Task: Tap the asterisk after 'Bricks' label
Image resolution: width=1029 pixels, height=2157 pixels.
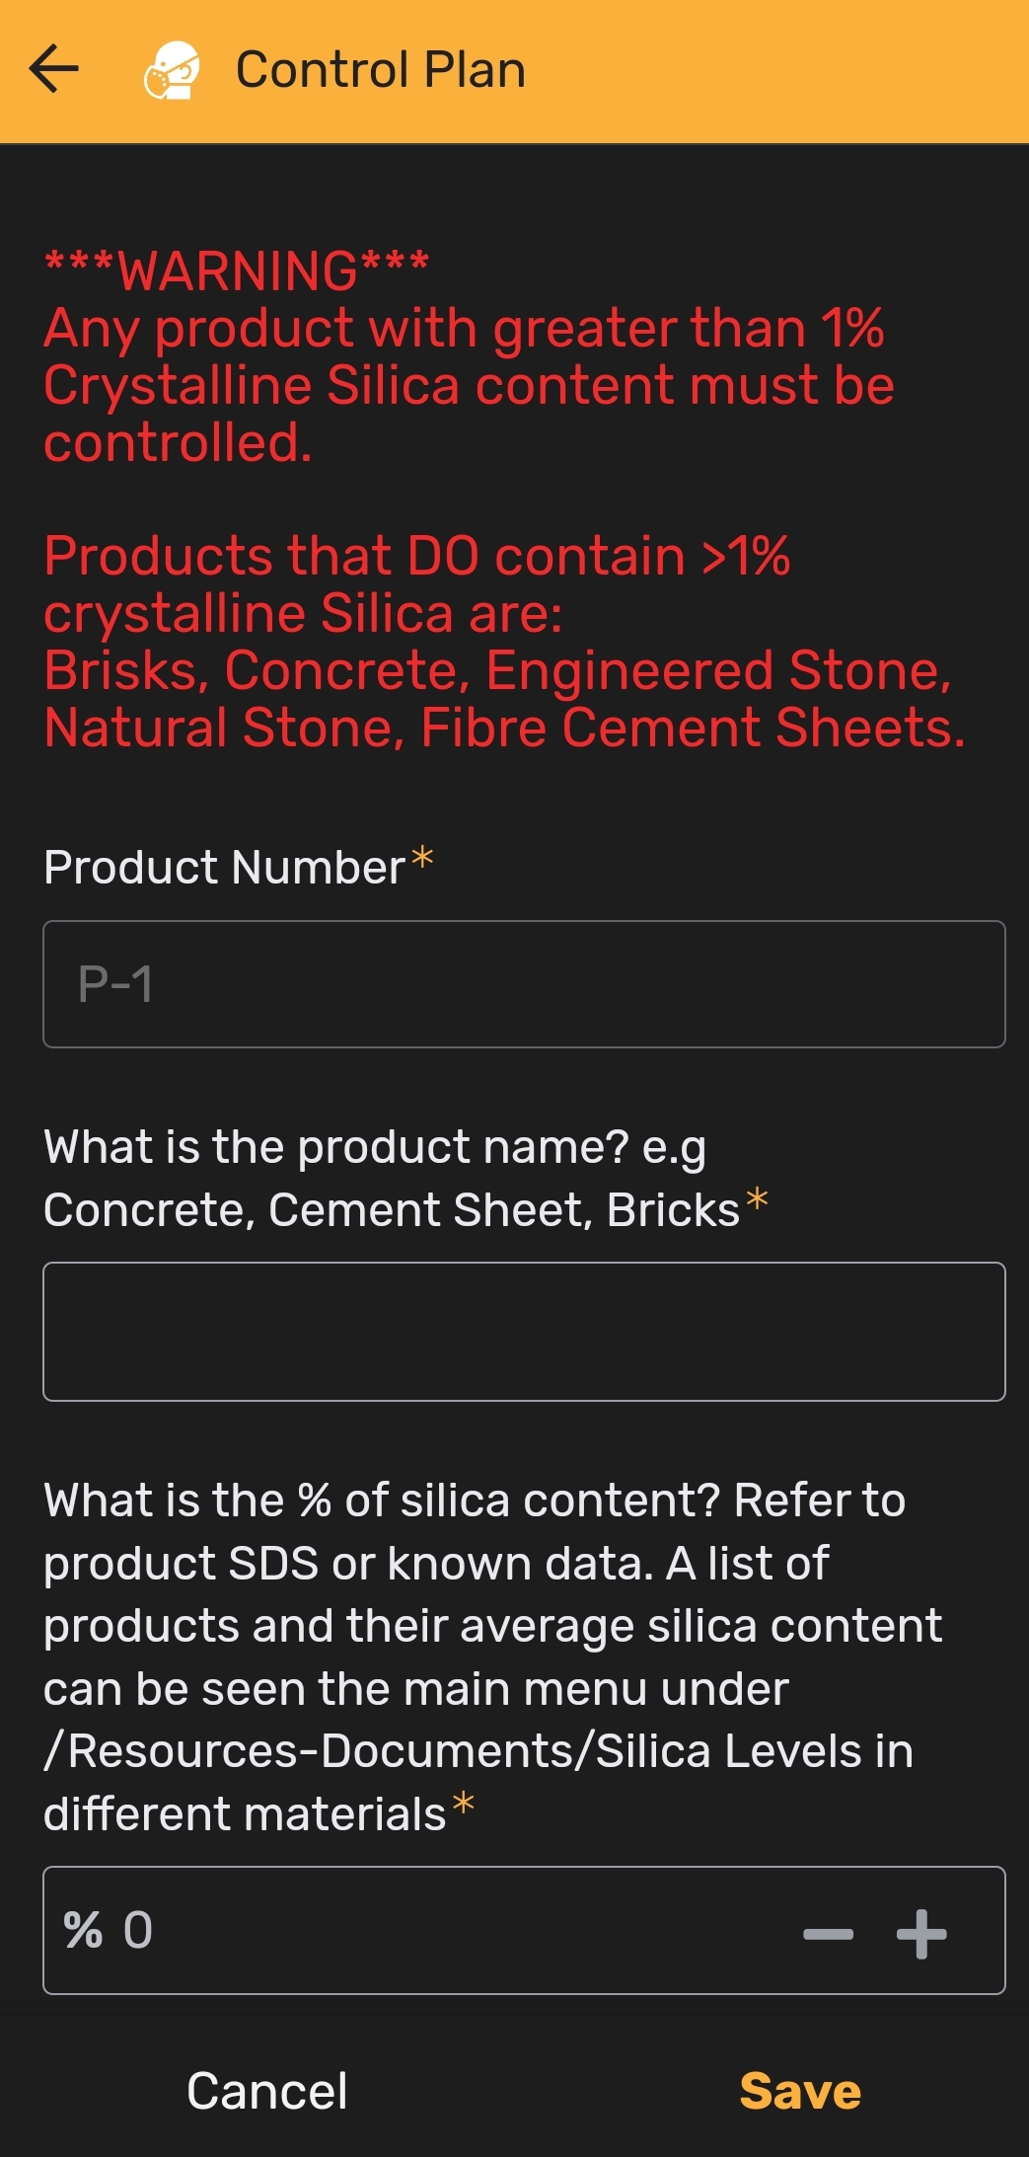Action: coord(757,1200)
